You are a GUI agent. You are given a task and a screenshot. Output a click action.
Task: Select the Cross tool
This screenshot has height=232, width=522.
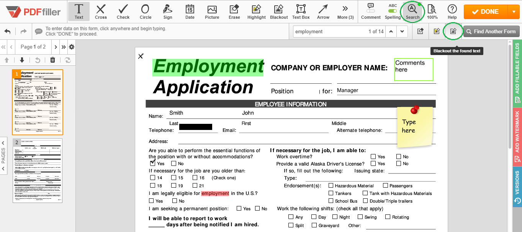pos(101,11)
